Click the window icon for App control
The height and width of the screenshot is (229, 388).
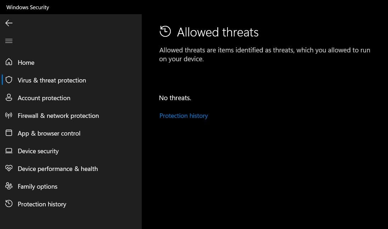tap(9, 133)
